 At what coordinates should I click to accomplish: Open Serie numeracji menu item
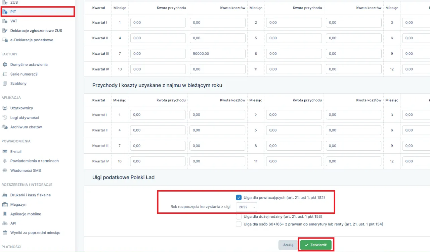pyautogui.click(x=24, y=74)
